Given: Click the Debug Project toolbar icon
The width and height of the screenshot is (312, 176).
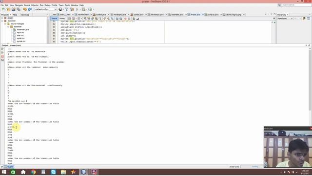Looking at the screenshot, I should click(x=83, y=9).
